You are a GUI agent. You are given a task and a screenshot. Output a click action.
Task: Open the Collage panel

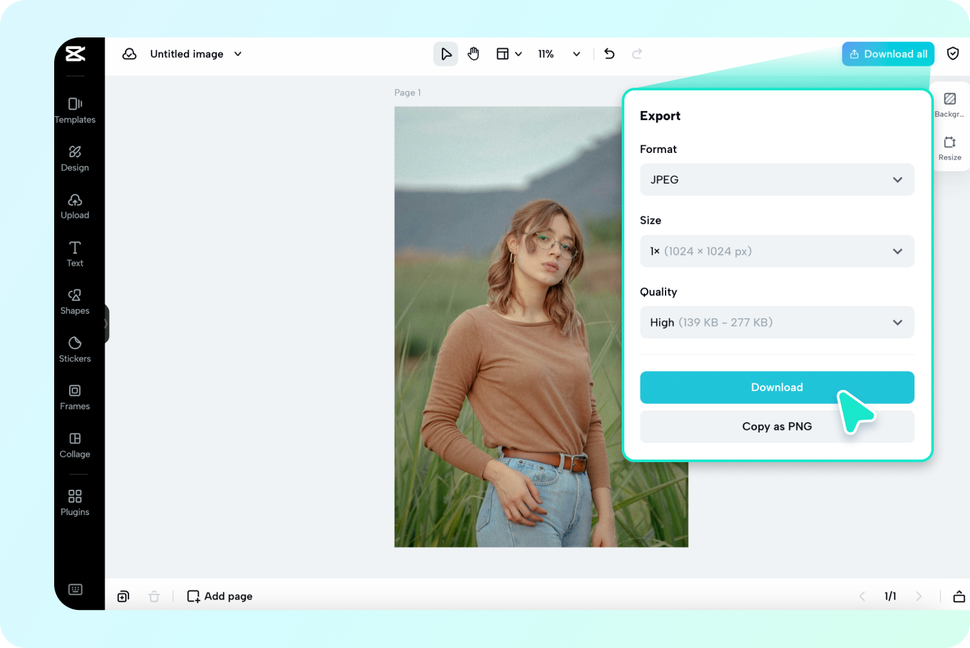(75, 444)
